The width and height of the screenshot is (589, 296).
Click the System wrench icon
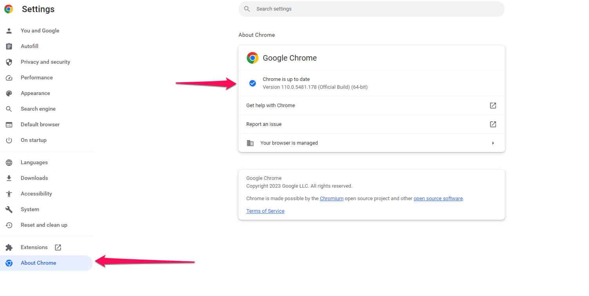[x=9, y=209]
